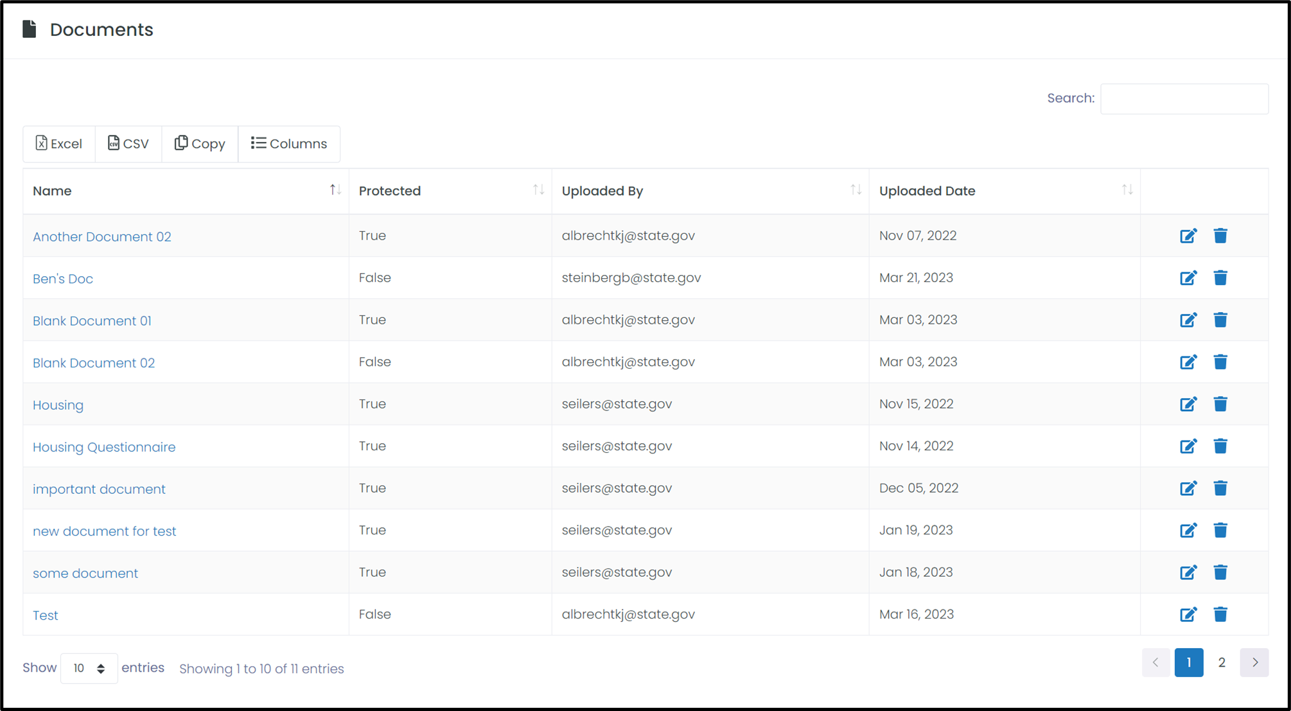Image resolution: width=1291 pixels, height=711 pixels.
Task: Edit Blank Document 01 entry
Action: (x=1188, y=320)
